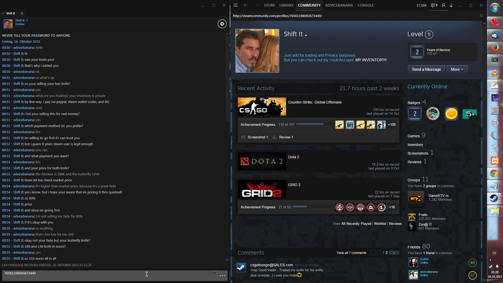Open the downloads arrow icon
Viewport: 503px width, 283px height.
[451, 5]
